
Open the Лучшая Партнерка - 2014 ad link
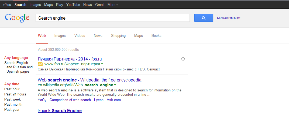tap(70, 59)
